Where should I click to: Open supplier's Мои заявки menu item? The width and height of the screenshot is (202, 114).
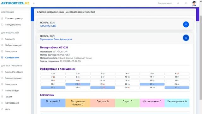click(x=11, y=85)
